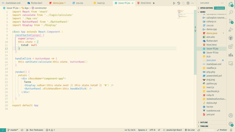
Task: Click the remote window status bar icon
Action: coord(3,130)
